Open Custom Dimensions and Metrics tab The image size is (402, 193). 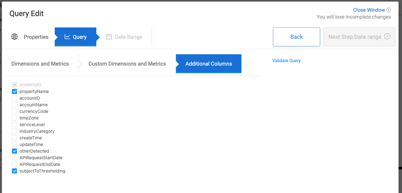click(127, 64)
